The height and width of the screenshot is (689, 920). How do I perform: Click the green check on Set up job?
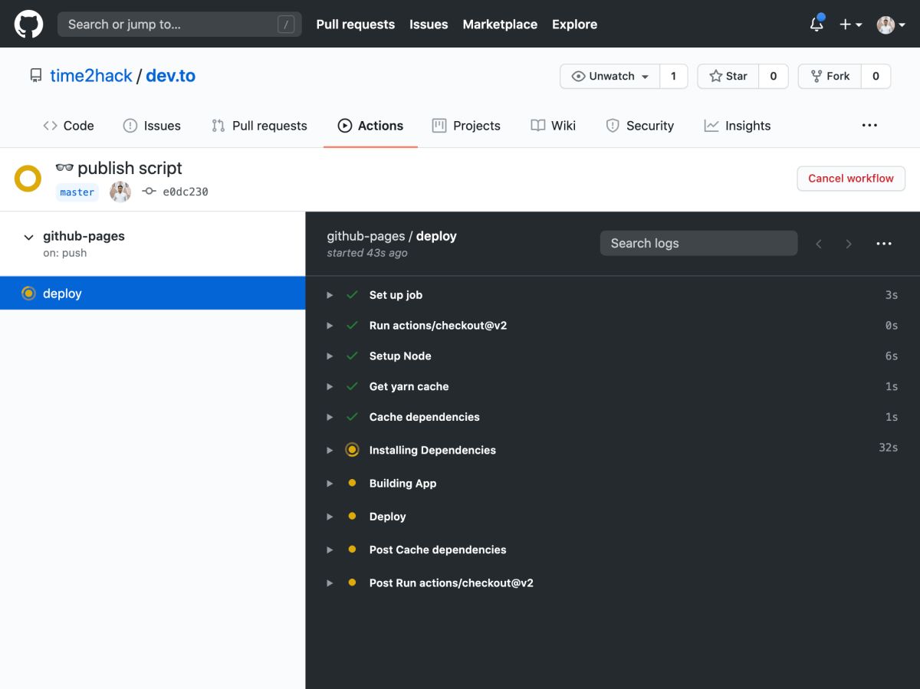click(x=352, y=295)
